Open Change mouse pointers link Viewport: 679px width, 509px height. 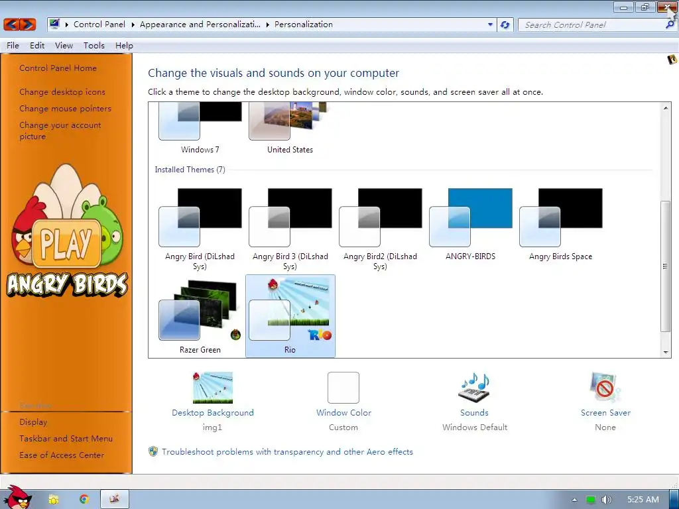pyautogui.click(x=65, y=108)
